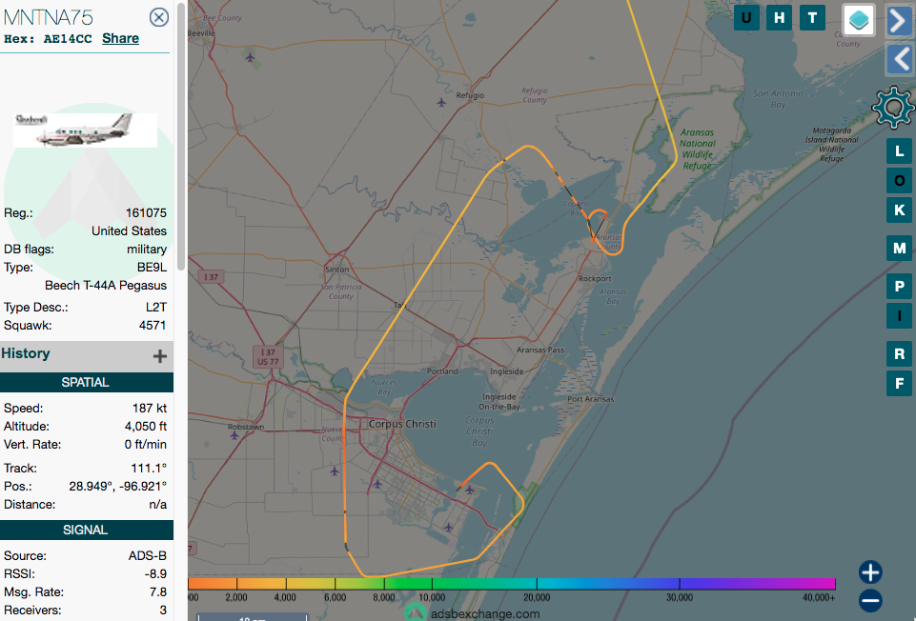
Task: Click the I 37 highway shield near Sinton
Action: 212,277
